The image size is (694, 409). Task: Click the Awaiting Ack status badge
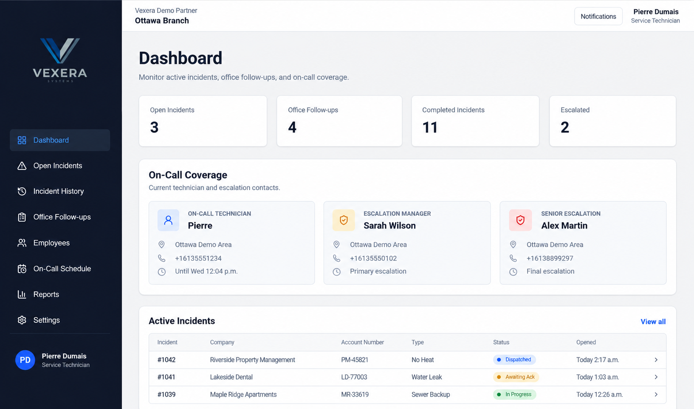click(516, 377)
